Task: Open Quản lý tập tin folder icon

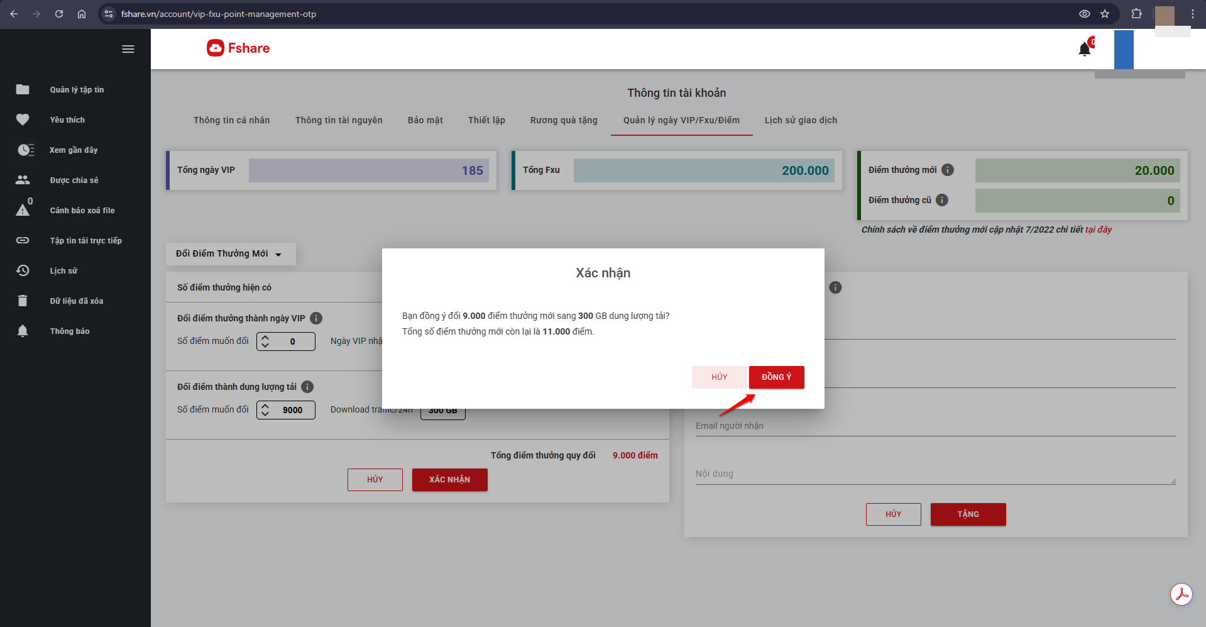Action: (x=23, y=89)
